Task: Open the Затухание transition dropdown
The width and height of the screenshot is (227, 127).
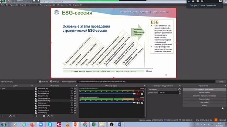Action: (162, 89)
